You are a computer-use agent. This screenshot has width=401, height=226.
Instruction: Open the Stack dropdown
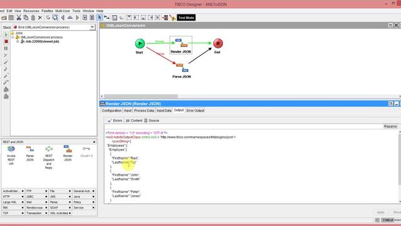92,27
